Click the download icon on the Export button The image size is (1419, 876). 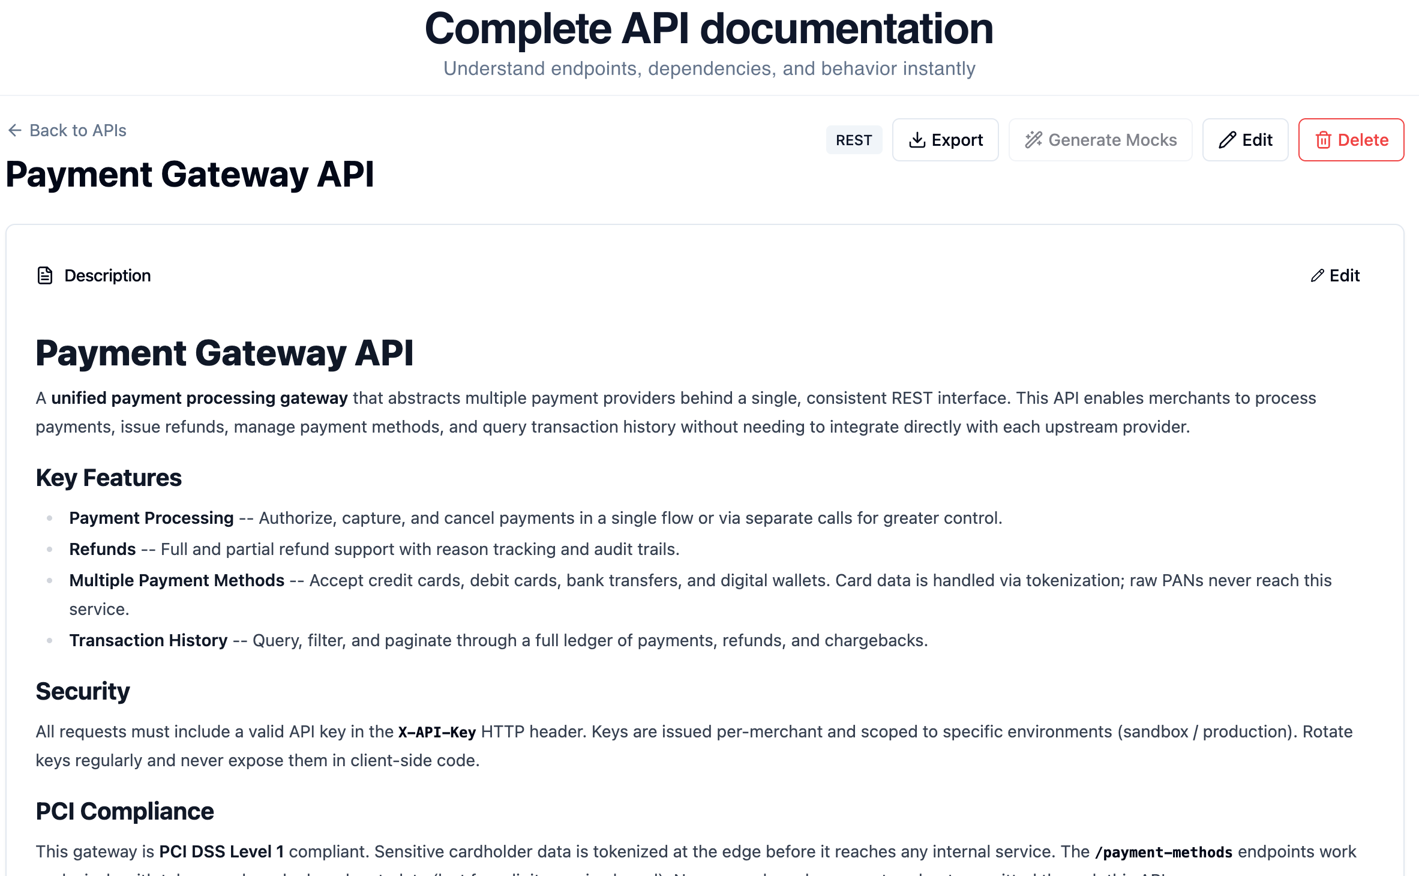click(917, 139)
